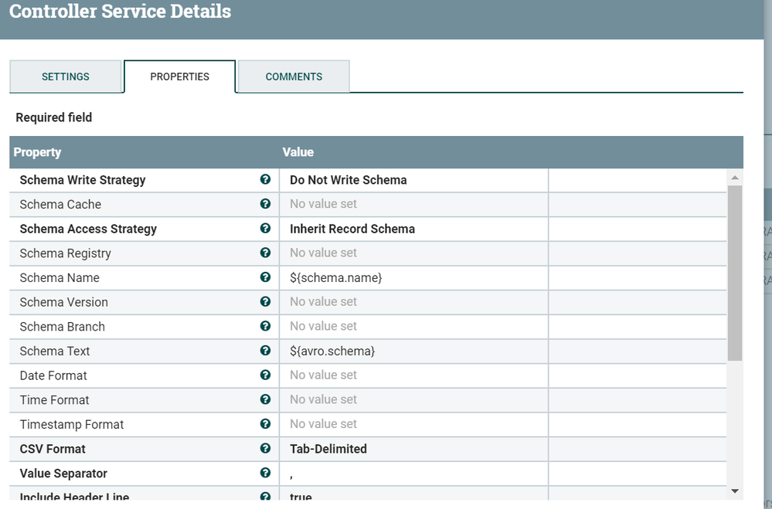Show help for Schema Text property
The height and width of the screenshot is (509, 772).
tap(266, 351)
